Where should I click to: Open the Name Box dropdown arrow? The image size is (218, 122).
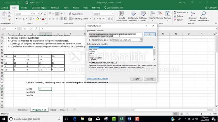pos(15,28)
